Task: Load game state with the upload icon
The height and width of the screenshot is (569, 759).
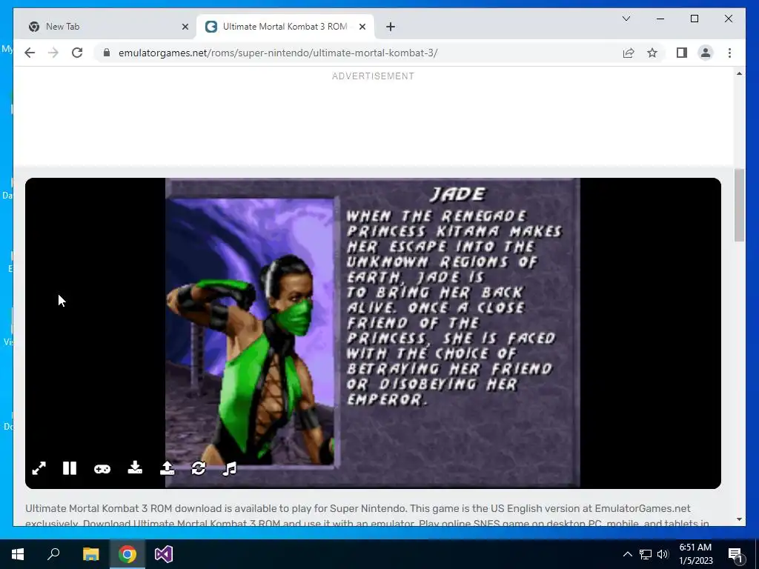Action: 167,468
